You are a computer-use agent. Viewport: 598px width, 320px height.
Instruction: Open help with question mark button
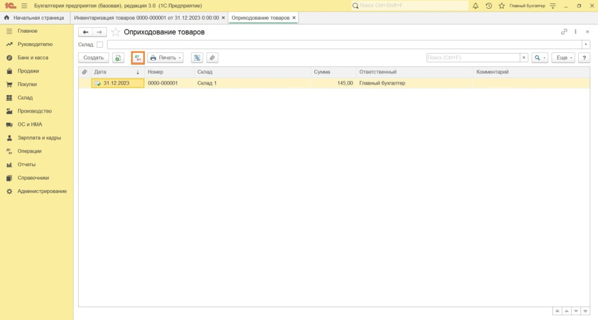584,58
